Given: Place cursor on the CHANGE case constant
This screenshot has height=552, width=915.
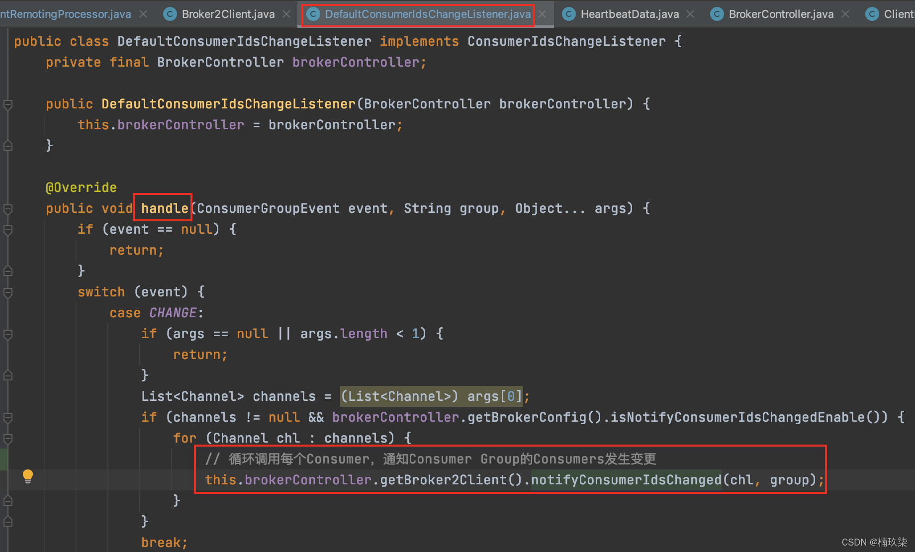Looking at the screenshot, I should [173, 313].
